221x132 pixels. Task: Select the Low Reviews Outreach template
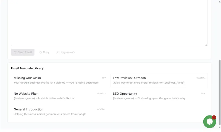click(x=159, y=80)
